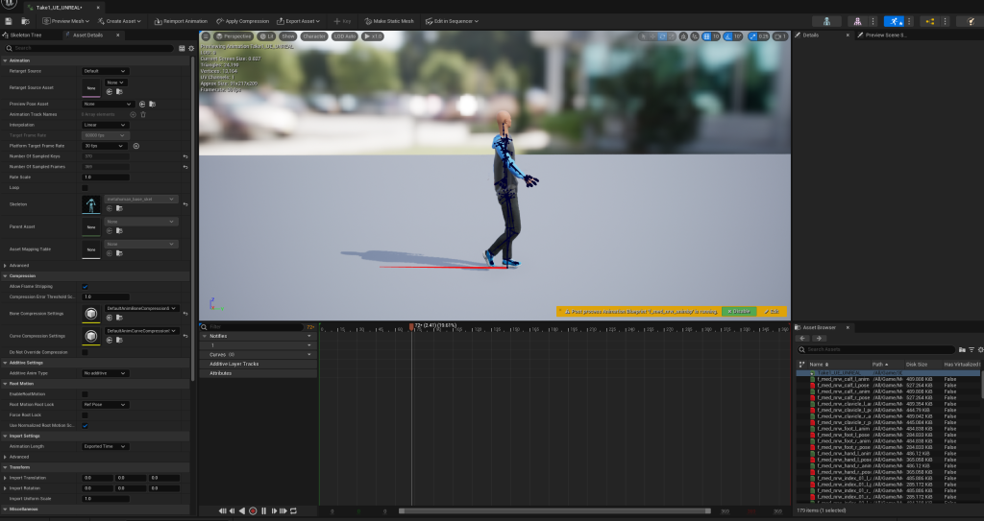Click the Asset Details view options grid icon
984x521 pixels.
click(182, 48)
